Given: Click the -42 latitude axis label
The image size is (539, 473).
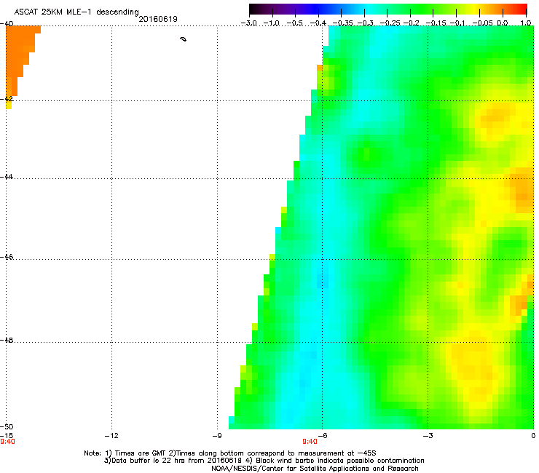Looking at the screenshot, I should pyautogui.click(x=7, y=98).
